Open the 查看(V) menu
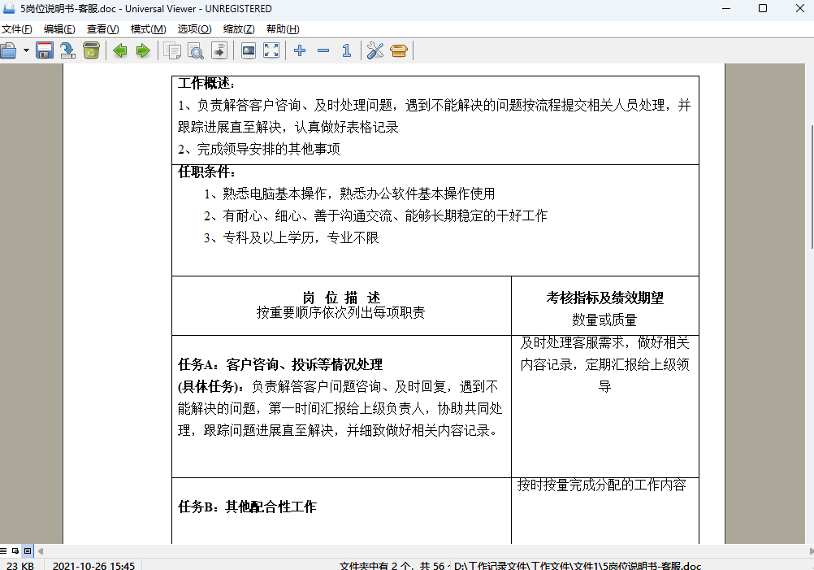Screen dimensions: 814x570 coord(103,29)
